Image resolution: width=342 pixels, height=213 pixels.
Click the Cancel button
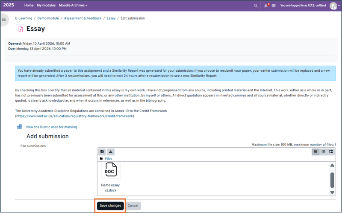tap(133, 206)
